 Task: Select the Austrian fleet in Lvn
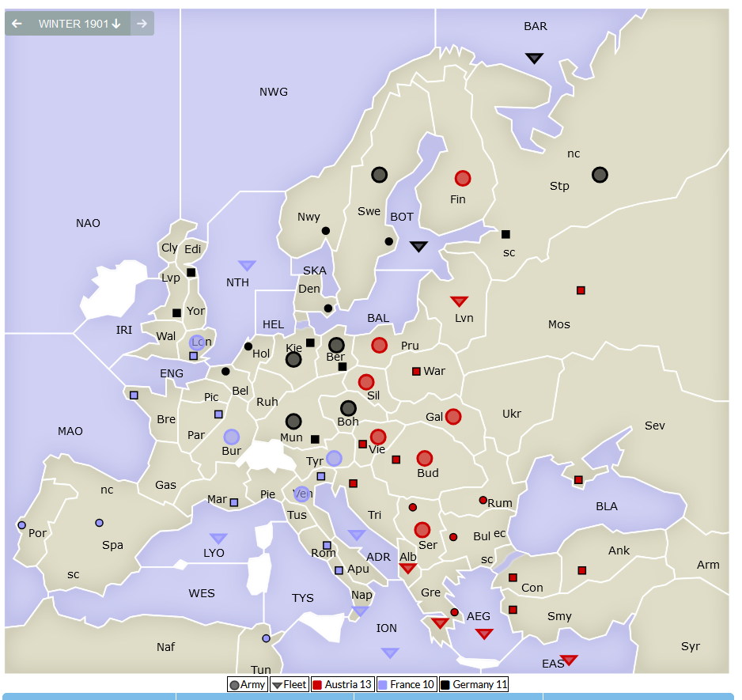459,301
